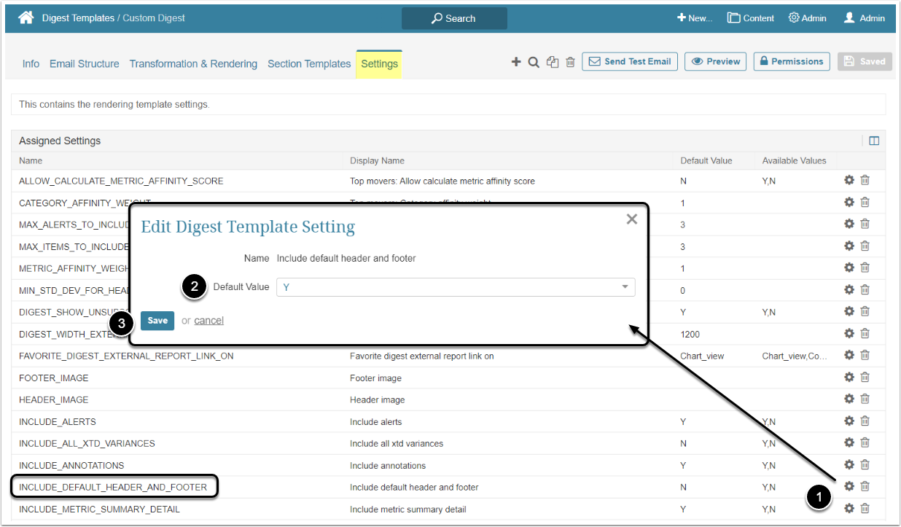901x527 pixels.
Task: Click the duplicate template icon
Action: click(x=553, y=62)
